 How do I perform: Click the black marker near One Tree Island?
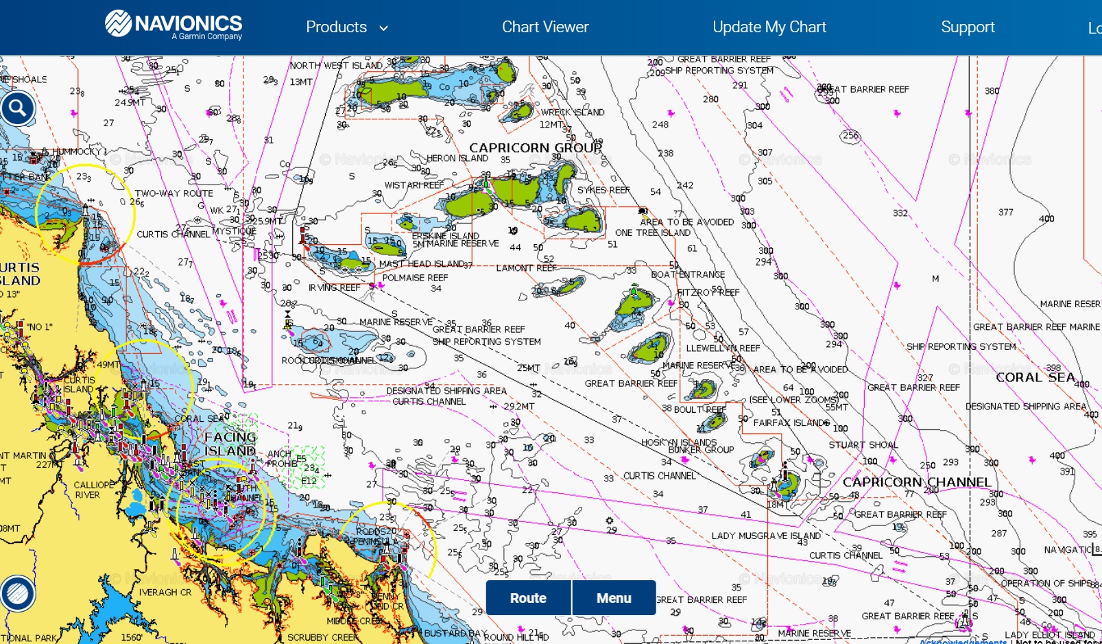(643, 211)
